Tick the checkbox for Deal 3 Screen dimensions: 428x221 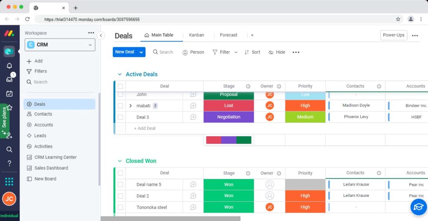point(120,117)
